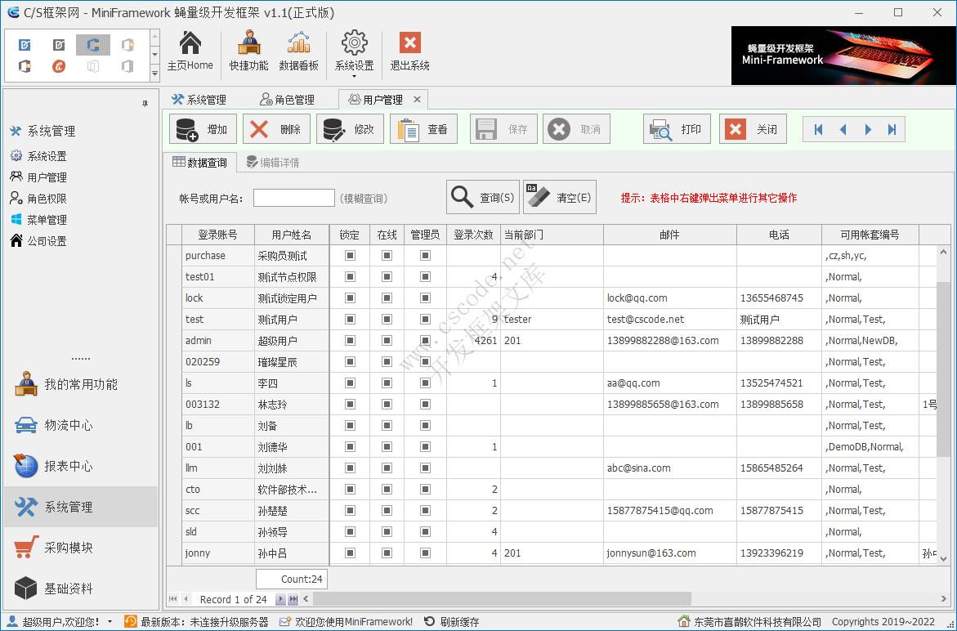
Task: Click the 快捷功能 quick functions icon
Action: [248, 51]
